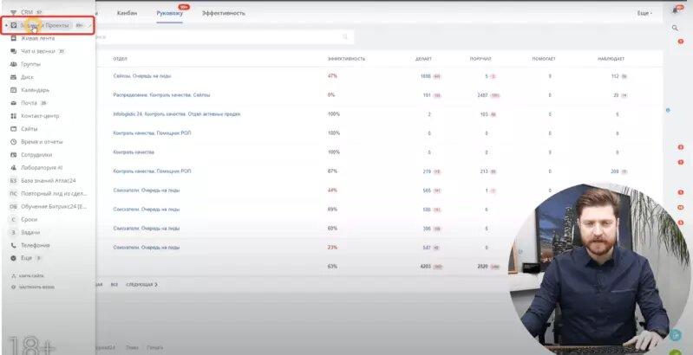Switch to the Руковожу tab
The width and height of the screenshot is (693, 355).
point(170,13)
